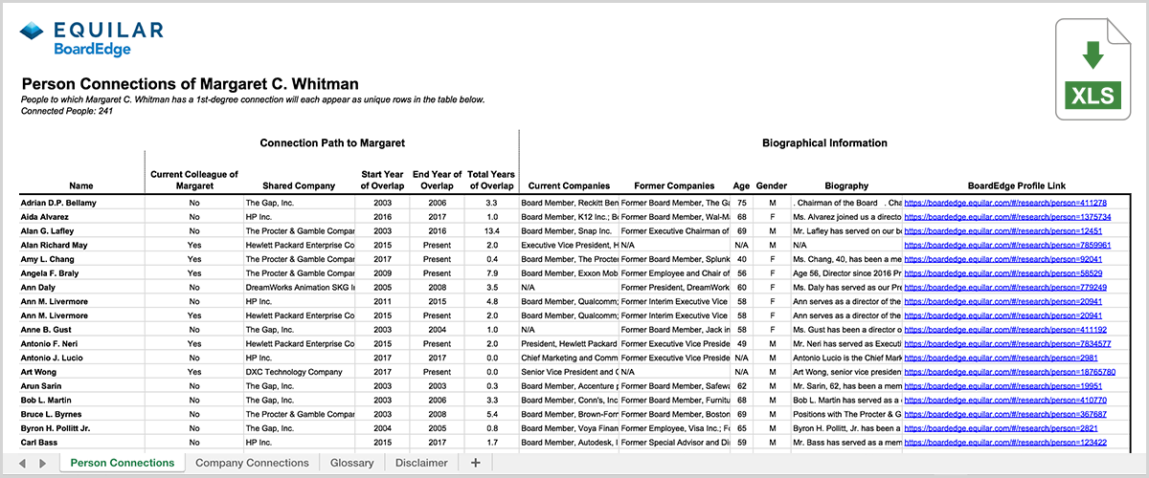Viewport: 1149px width, 478px height.
Task: Select the Ann Daly name cell
Action: pos(81,287)
